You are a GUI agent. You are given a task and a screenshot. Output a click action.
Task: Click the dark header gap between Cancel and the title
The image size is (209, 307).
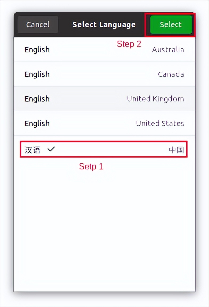(65, 25)
